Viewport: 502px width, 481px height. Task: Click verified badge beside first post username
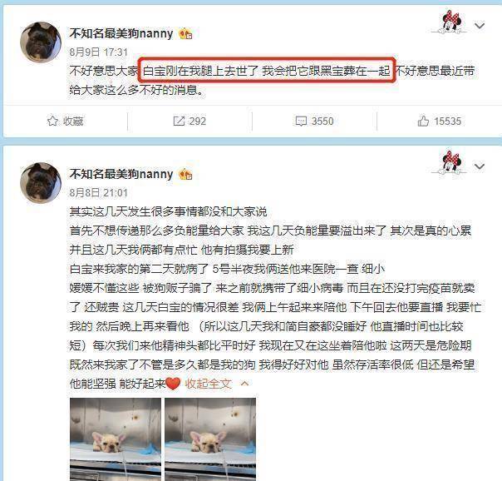(x=185, y=33)
